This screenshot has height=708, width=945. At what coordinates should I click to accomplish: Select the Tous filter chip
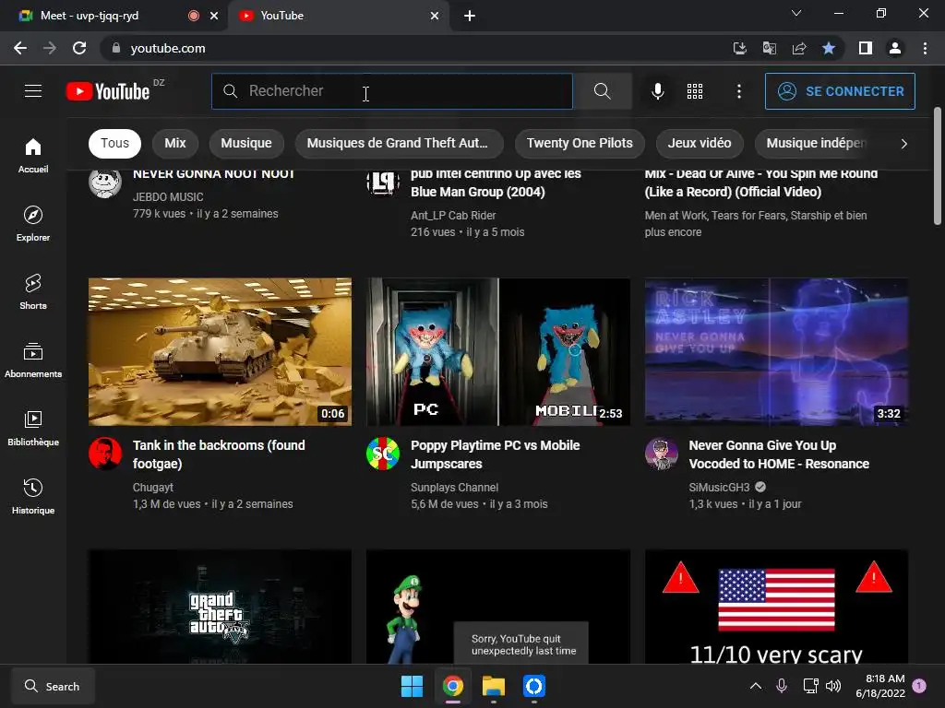114,143
